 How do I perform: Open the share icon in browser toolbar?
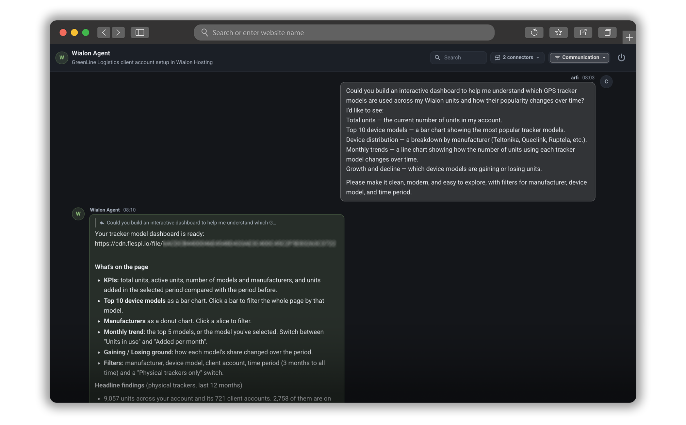583,32
